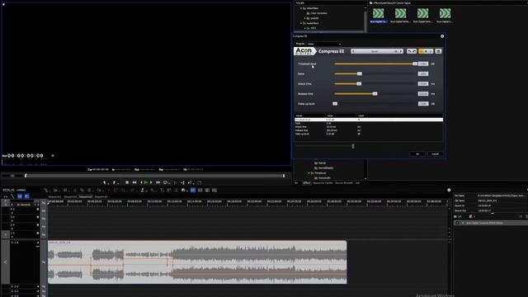Select the first Acon Digital effect thumbnail

pyautogui.click(x=378, y=13)
